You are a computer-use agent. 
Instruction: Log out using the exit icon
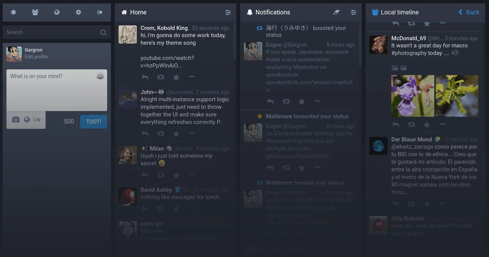click(100, 12)
